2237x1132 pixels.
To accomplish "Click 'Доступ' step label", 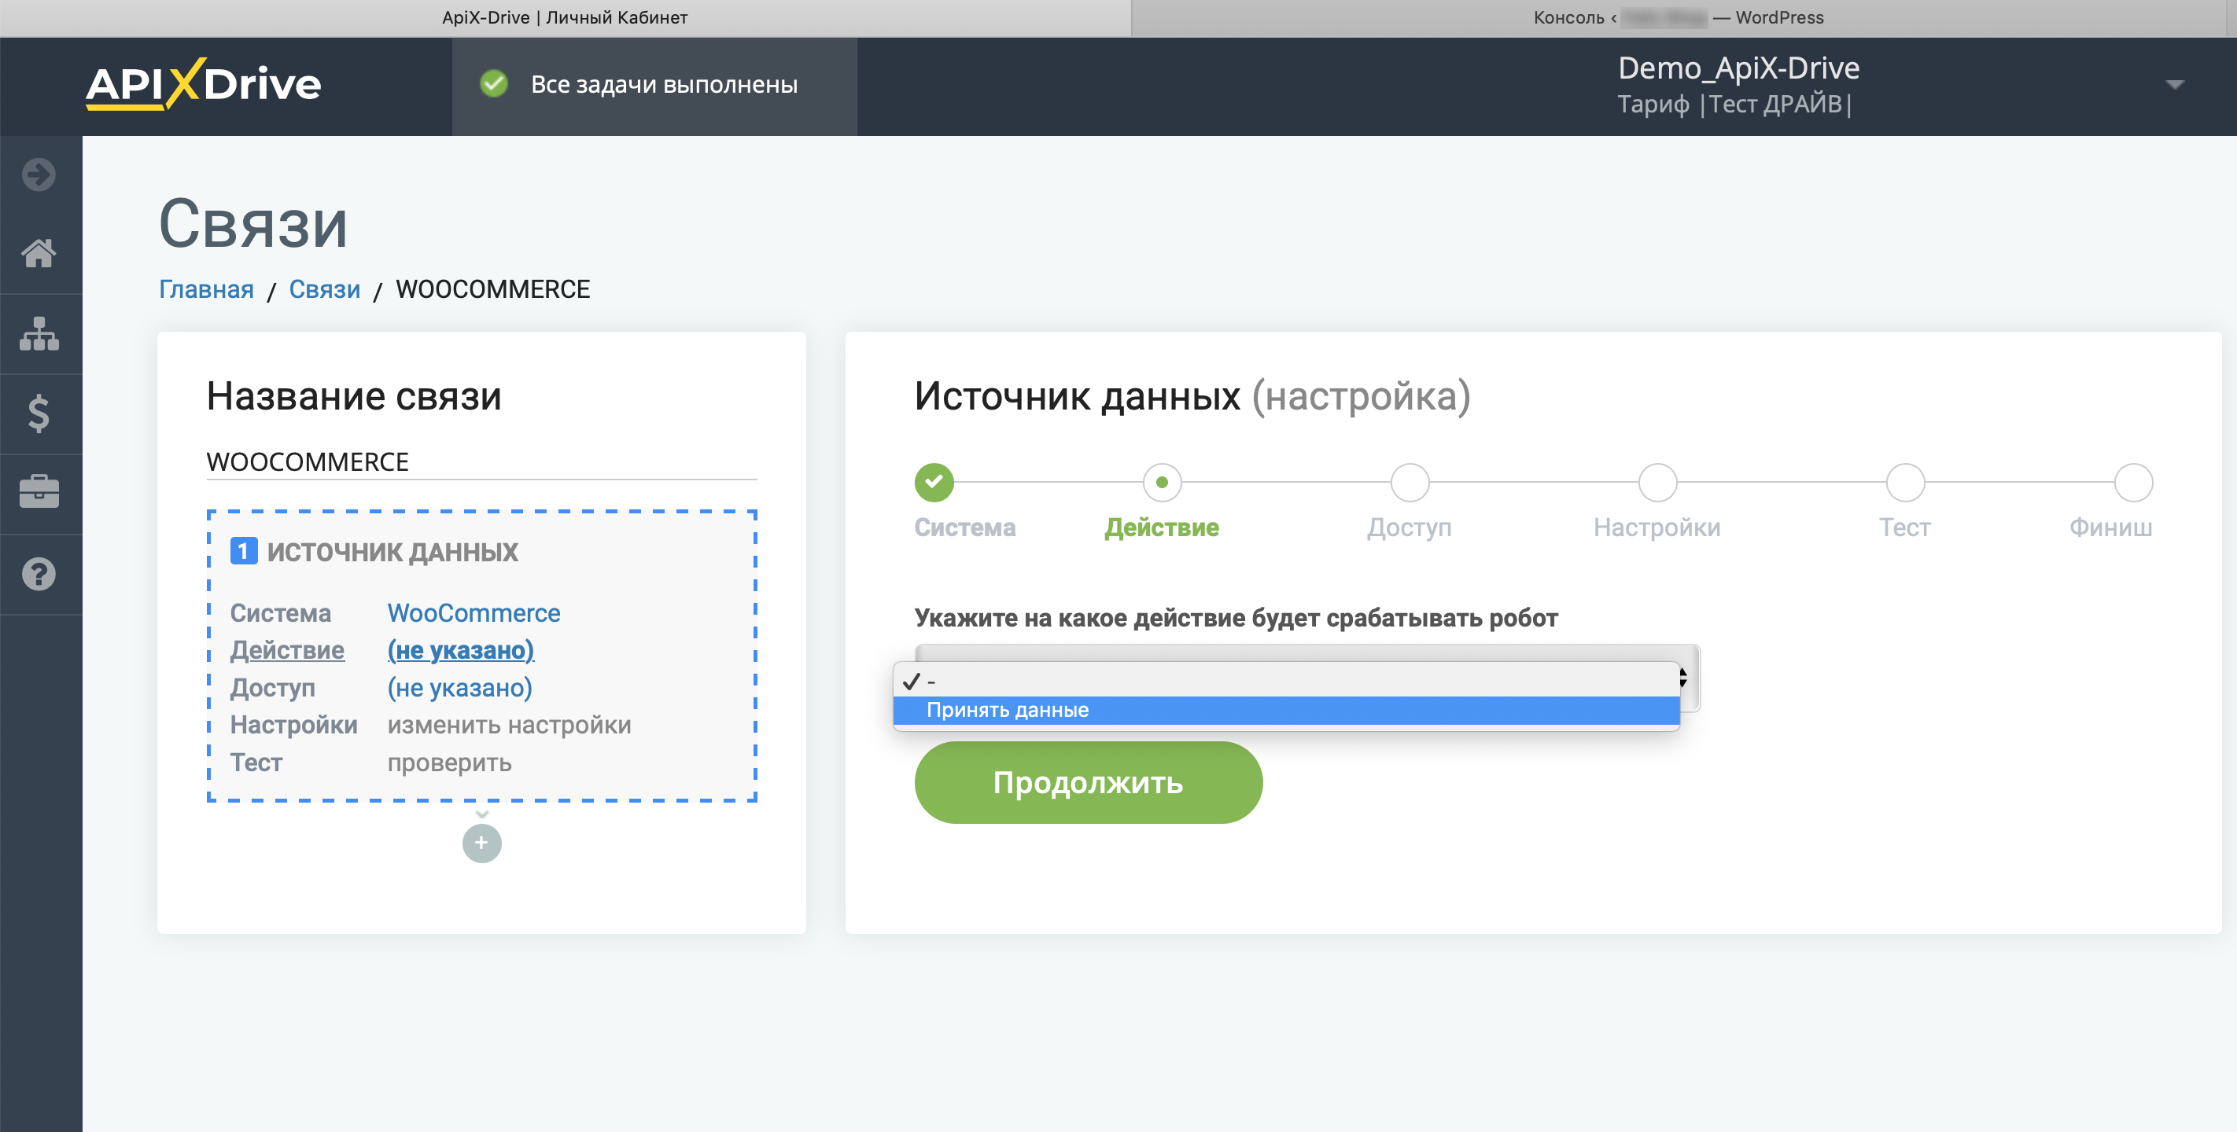I will pyautogui.click(x=1410, y=527).
